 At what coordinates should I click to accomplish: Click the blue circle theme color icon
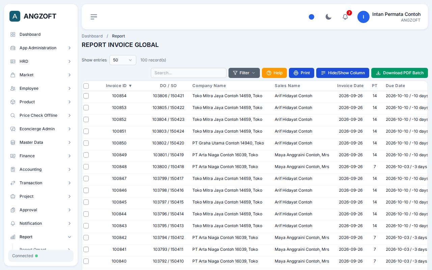coord(312,17)
